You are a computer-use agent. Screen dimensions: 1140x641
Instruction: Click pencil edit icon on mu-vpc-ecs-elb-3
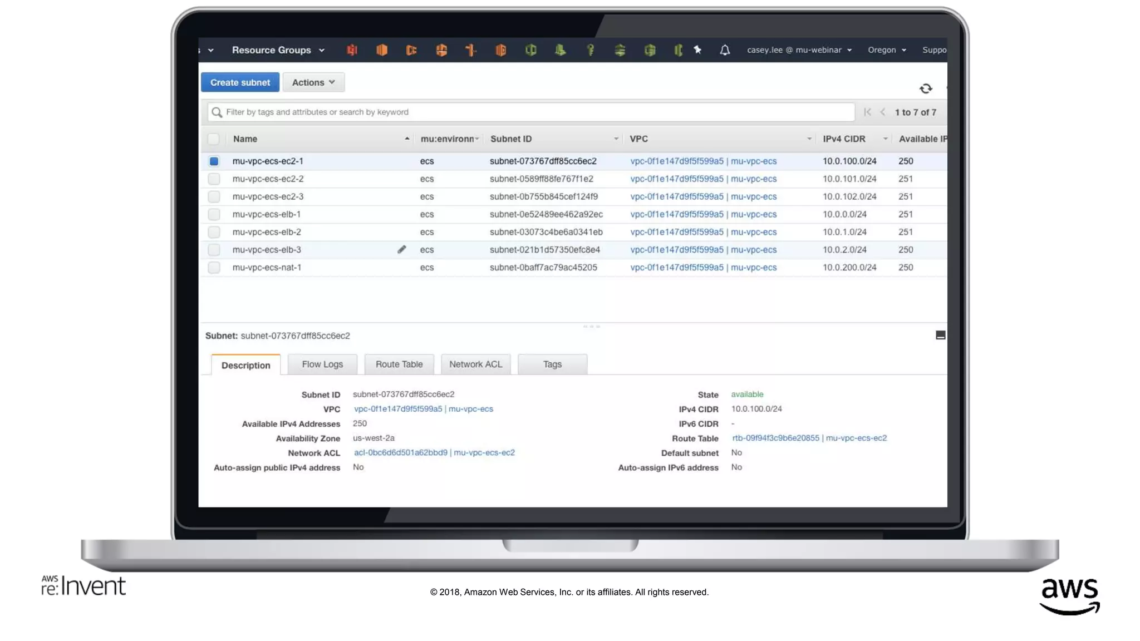[401, 249]
